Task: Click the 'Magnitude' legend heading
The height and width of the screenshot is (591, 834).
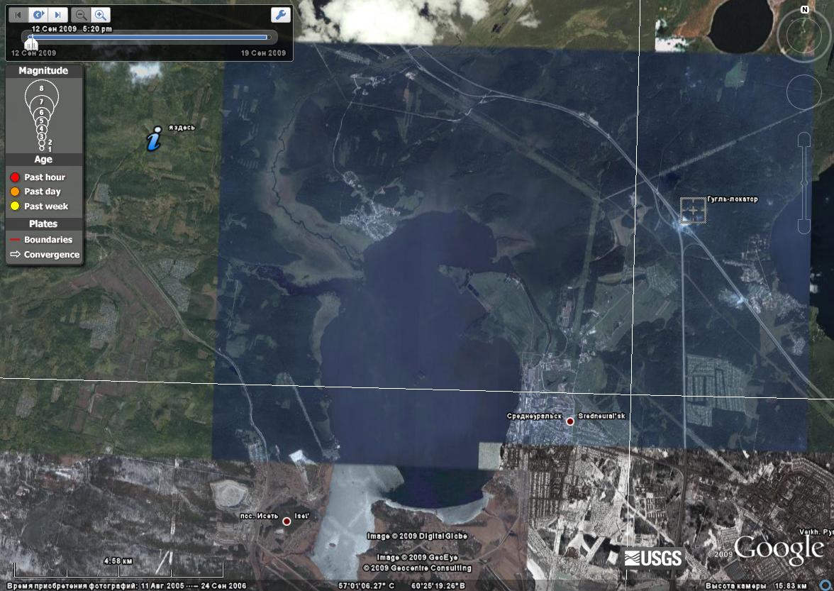Action: [43, 71]
